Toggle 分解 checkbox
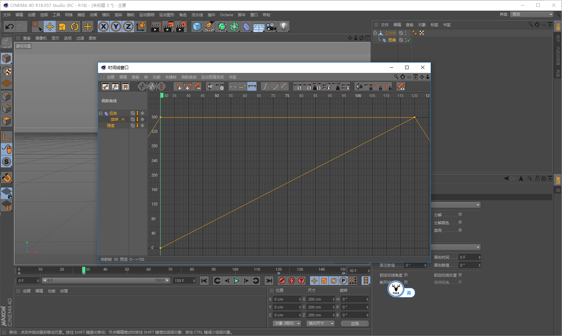The height and width of the screenshot is (336, 562). pyautogui.click(x=460, y=215)
